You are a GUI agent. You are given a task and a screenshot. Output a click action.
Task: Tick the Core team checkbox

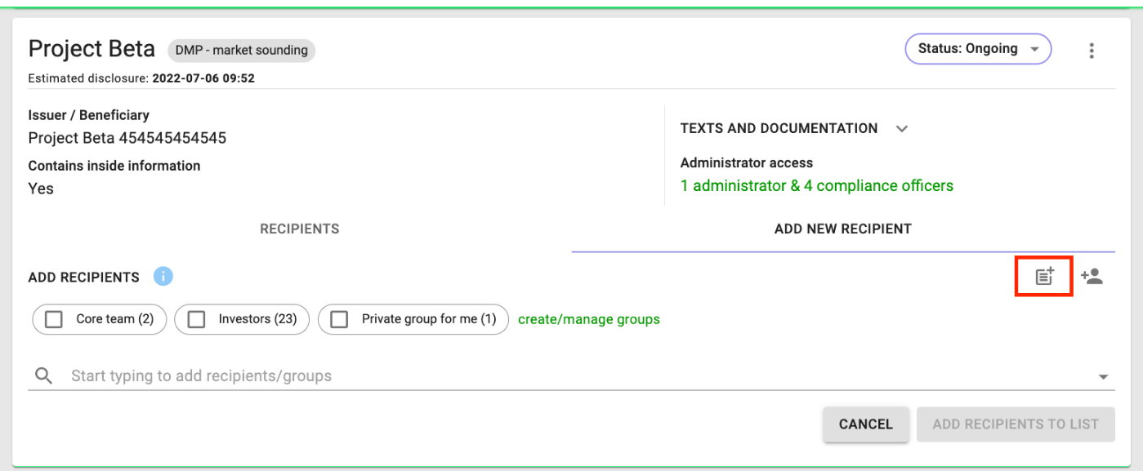coord(54,319)
